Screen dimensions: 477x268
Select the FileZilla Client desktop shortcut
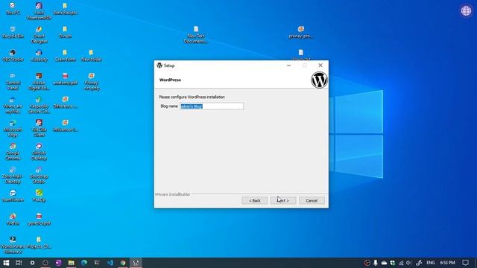point(39,128)
